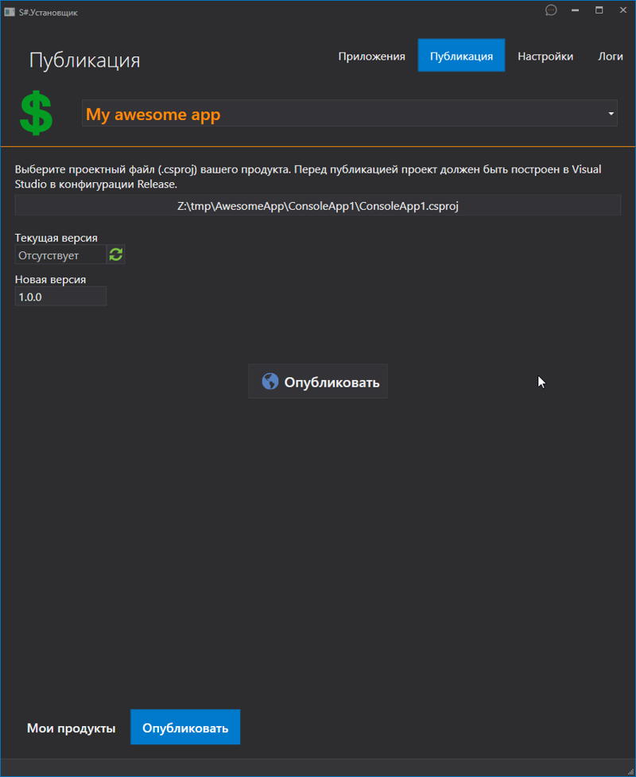Maximize the installer window
Viewport: 636px width, 777px height.
click(x=599, y=10)
